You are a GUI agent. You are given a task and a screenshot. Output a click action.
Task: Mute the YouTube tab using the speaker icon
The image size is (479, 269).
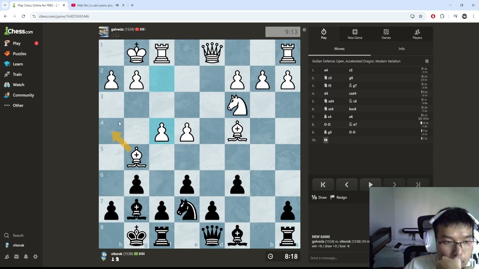coord(117,5)
